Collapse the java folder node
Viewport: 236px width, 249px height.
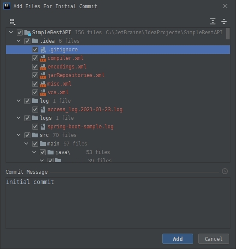[x=34, y=152]
